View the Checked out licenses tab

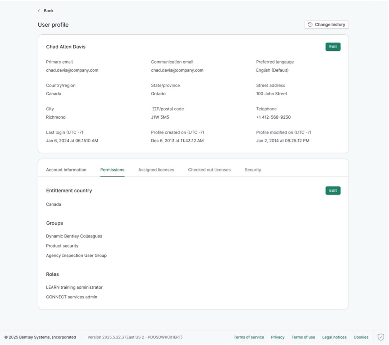tap(210, 169)
